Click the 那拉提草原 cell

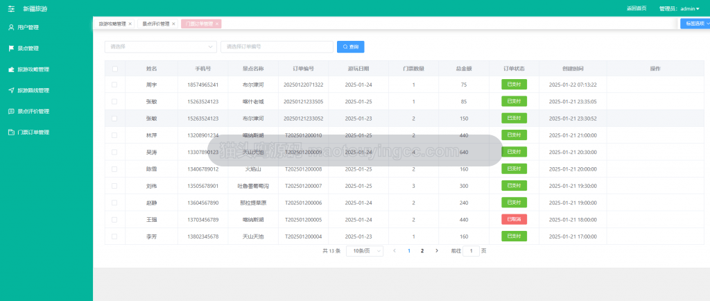253,203
